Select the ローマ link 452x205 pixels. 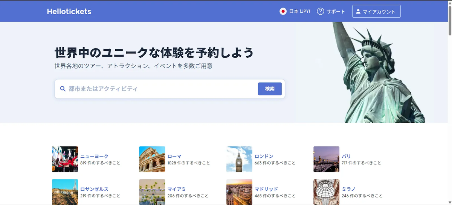click(174, 156)
